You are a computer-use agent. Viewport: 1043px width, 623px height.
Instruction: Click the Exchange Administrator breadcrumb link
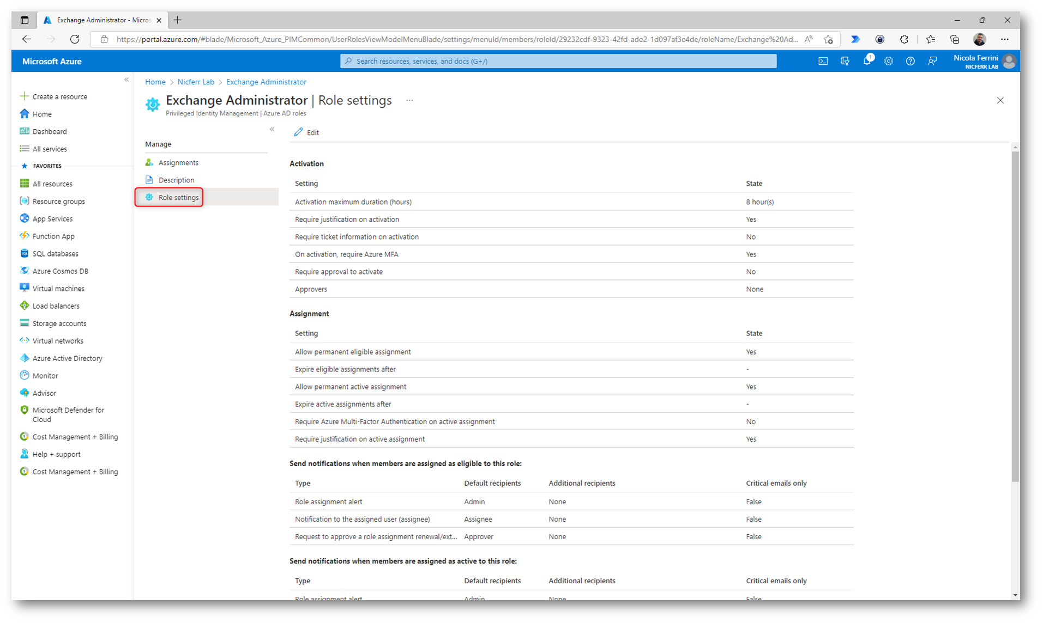pyautogui.click(x=266, y=82)
